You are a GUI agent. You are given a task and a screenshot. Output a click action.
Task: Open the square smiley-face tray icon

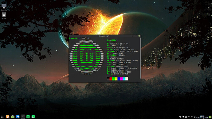tap(186, 117)
